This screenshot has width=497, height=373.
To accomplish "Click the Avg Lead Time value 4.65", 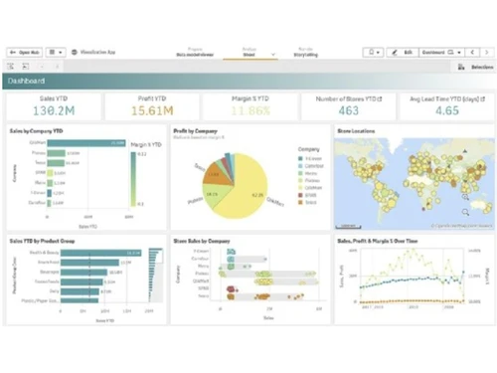I will pyautogui.click(x=447, y=110).
